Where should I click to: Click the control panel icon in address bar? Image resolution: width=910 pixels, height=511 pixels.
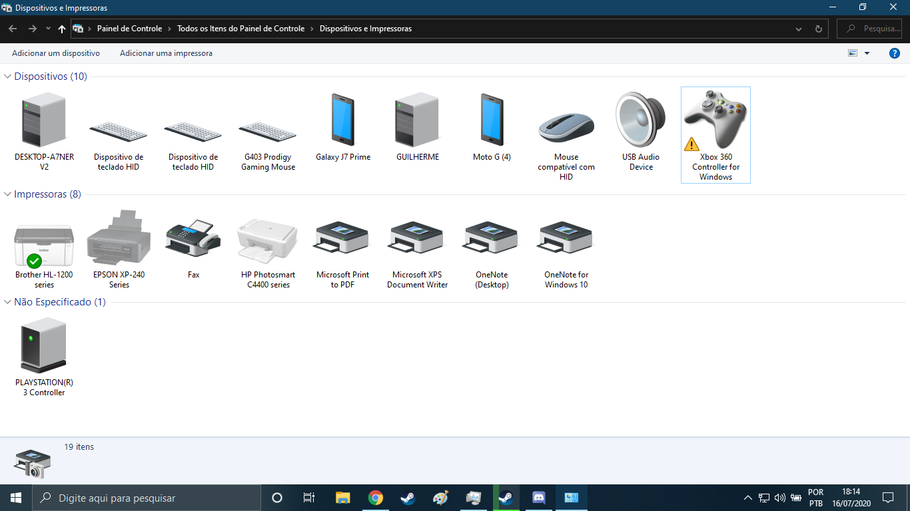(78, 29)
